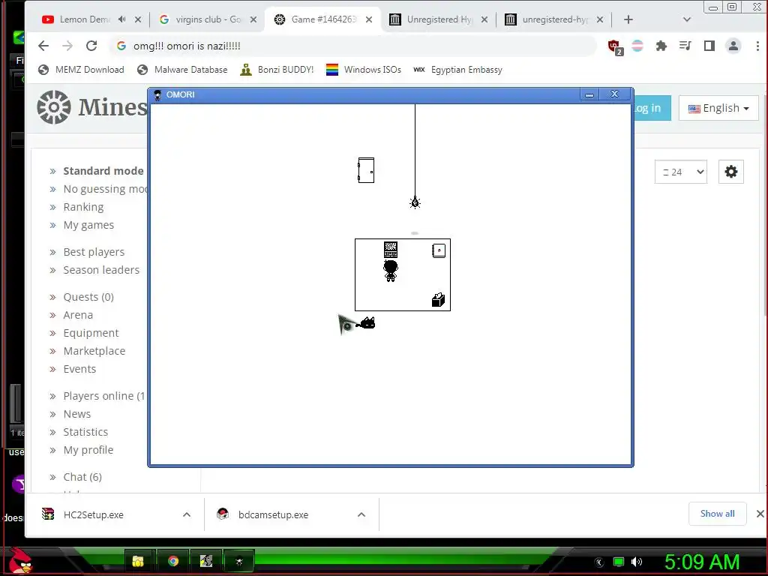The width and height of the screenshot is (768, 576).
Task: Open the Chrome three-dot menu
Action: (757, 46)
